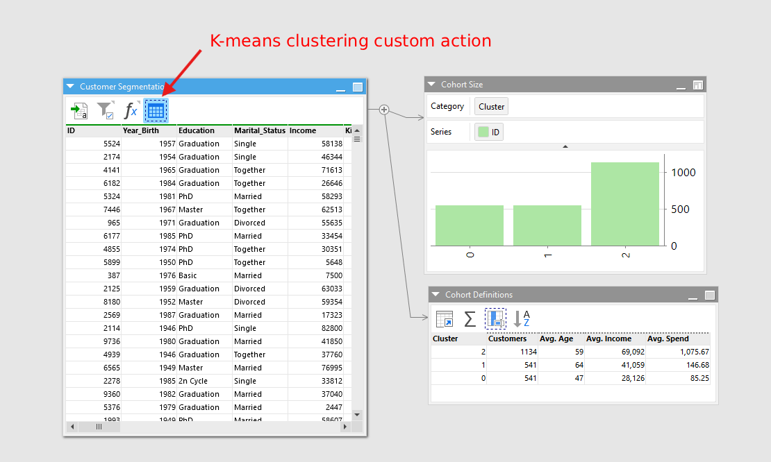
Task: Collapse the Cohort Size panel triangle
Action: [431, 84]
